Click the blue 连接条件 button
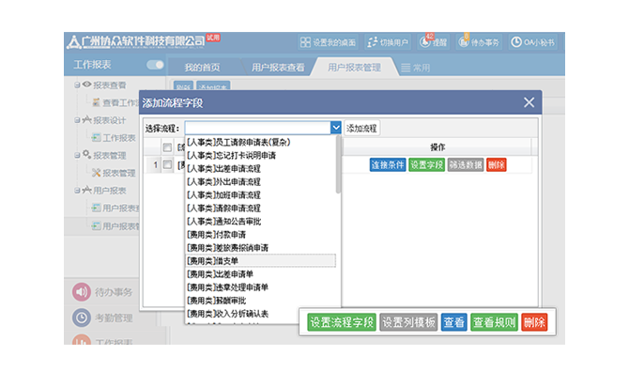629x387 pixels. coord(387,165)
